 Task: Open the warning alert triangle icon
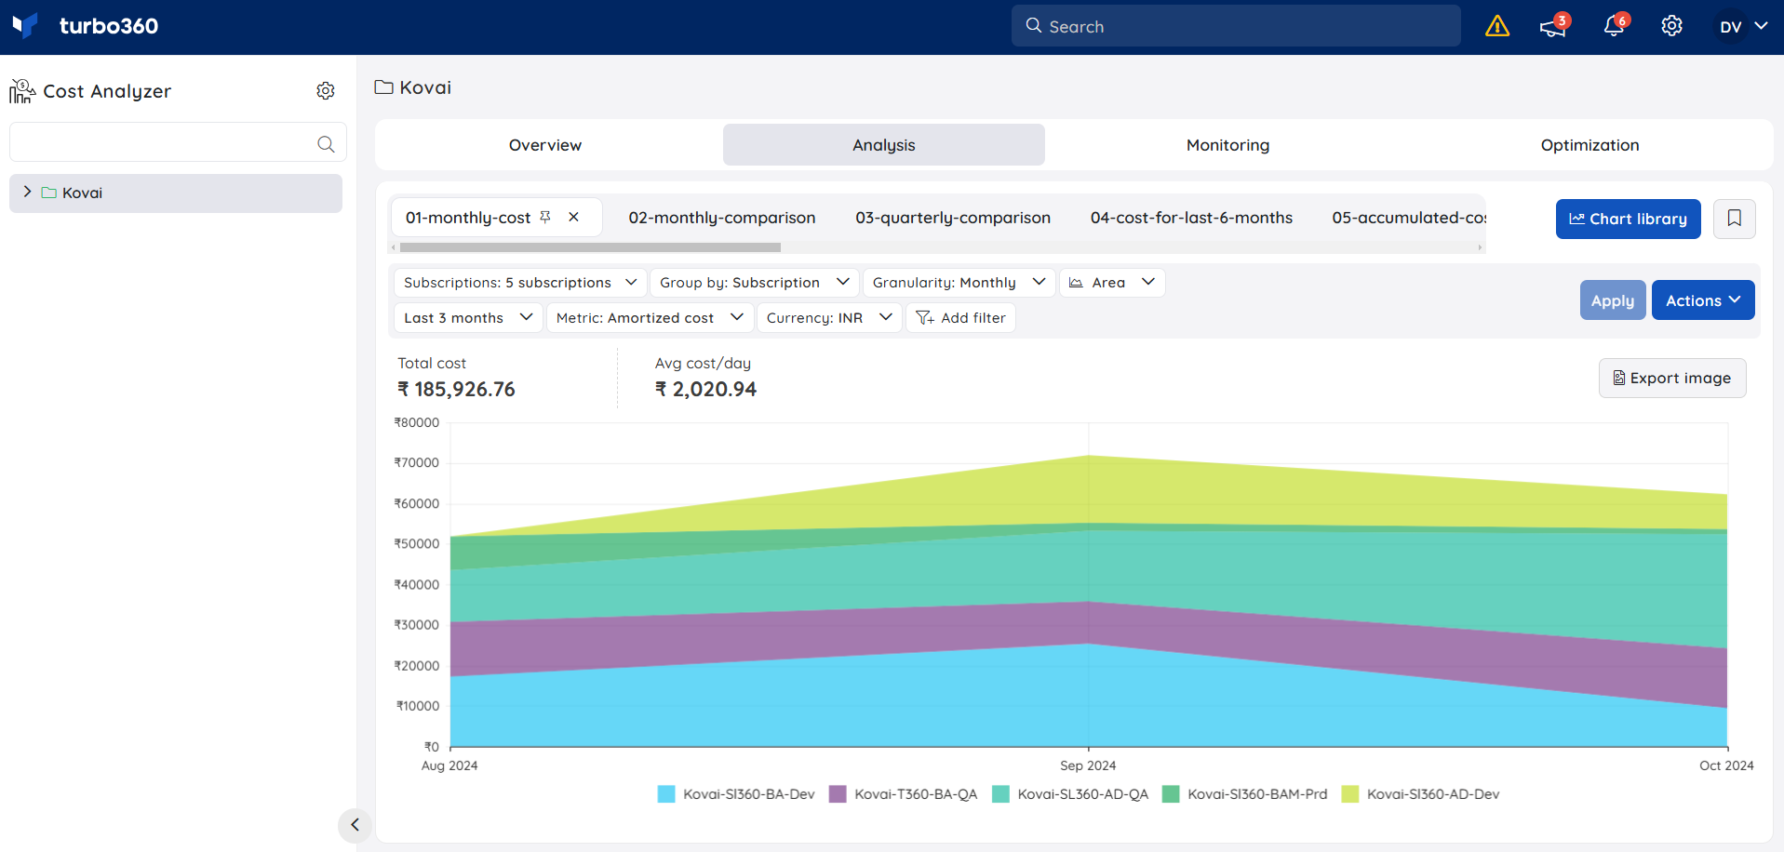pos(1497,26)
